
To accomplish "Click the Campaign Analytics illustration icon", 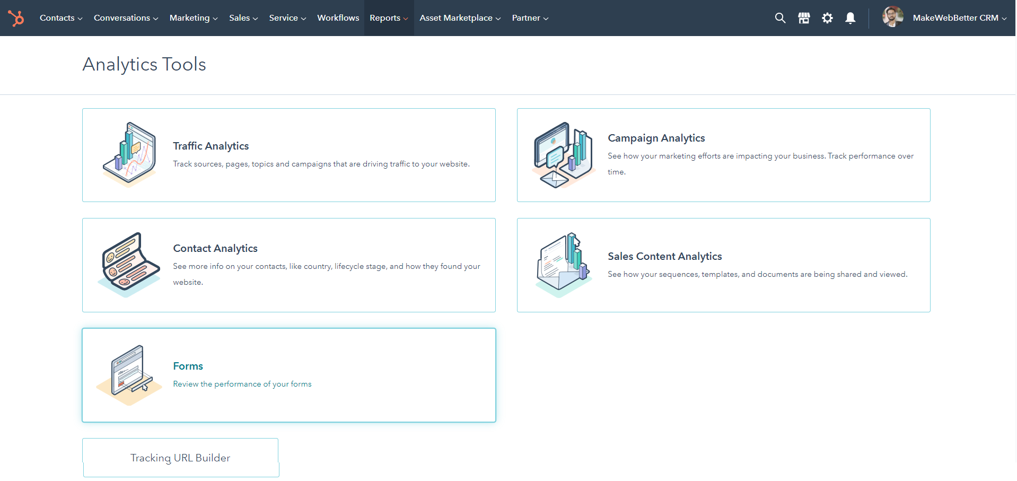I will (x=562, y=155).
